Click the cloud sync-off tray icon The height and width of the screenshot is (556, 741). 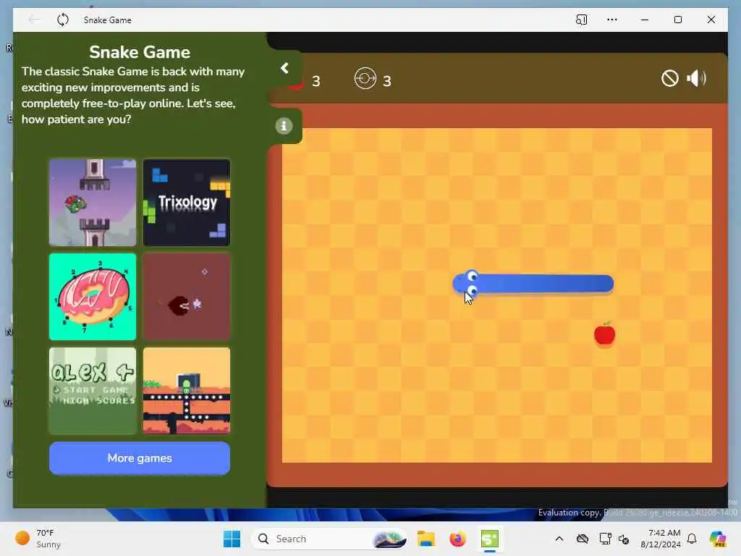pyautogui.click(x=583, y=539)
